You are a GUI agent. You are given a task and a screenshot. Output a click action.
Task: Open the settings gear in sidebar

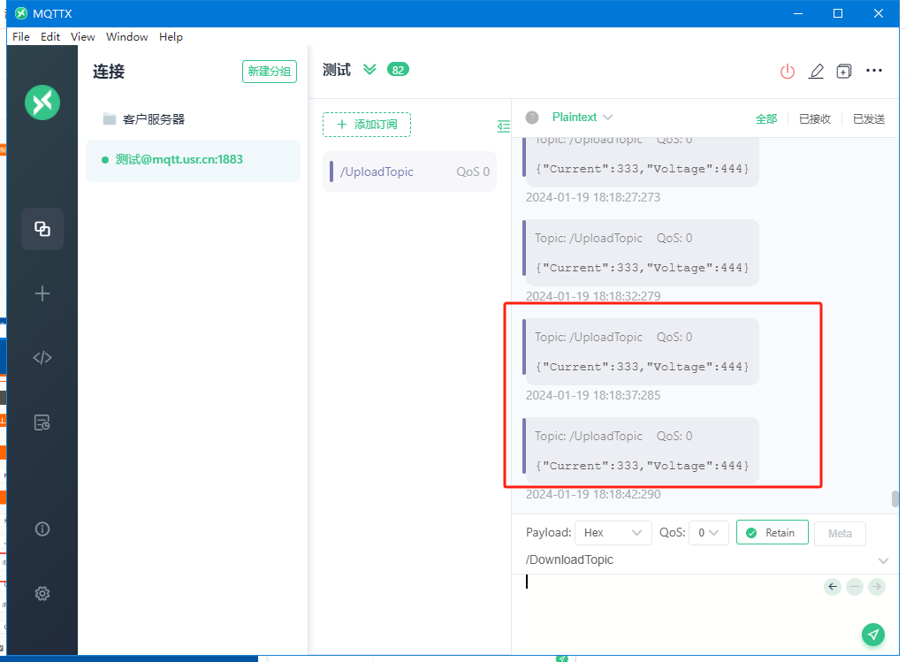pos(42,593)
